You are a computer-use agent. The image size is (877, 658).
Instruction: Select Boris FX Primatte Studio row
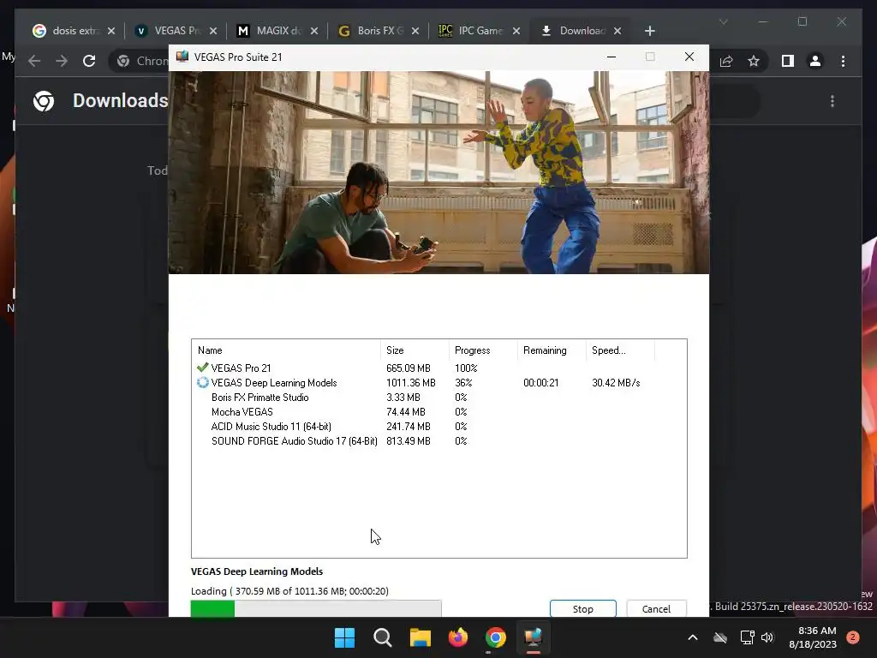[438, 398]
